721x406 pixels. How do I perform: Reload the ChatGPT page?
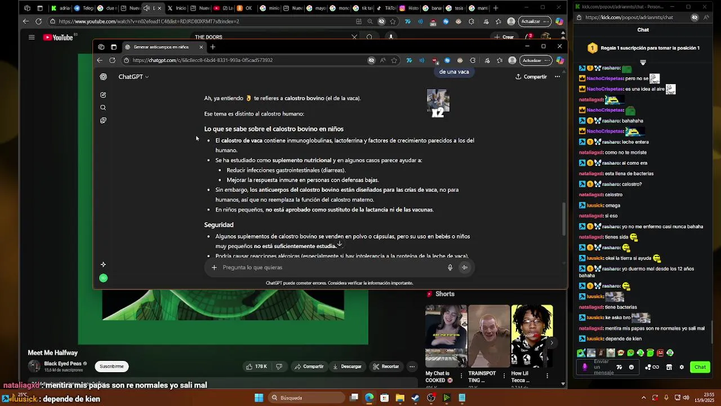tap(112, 60)
